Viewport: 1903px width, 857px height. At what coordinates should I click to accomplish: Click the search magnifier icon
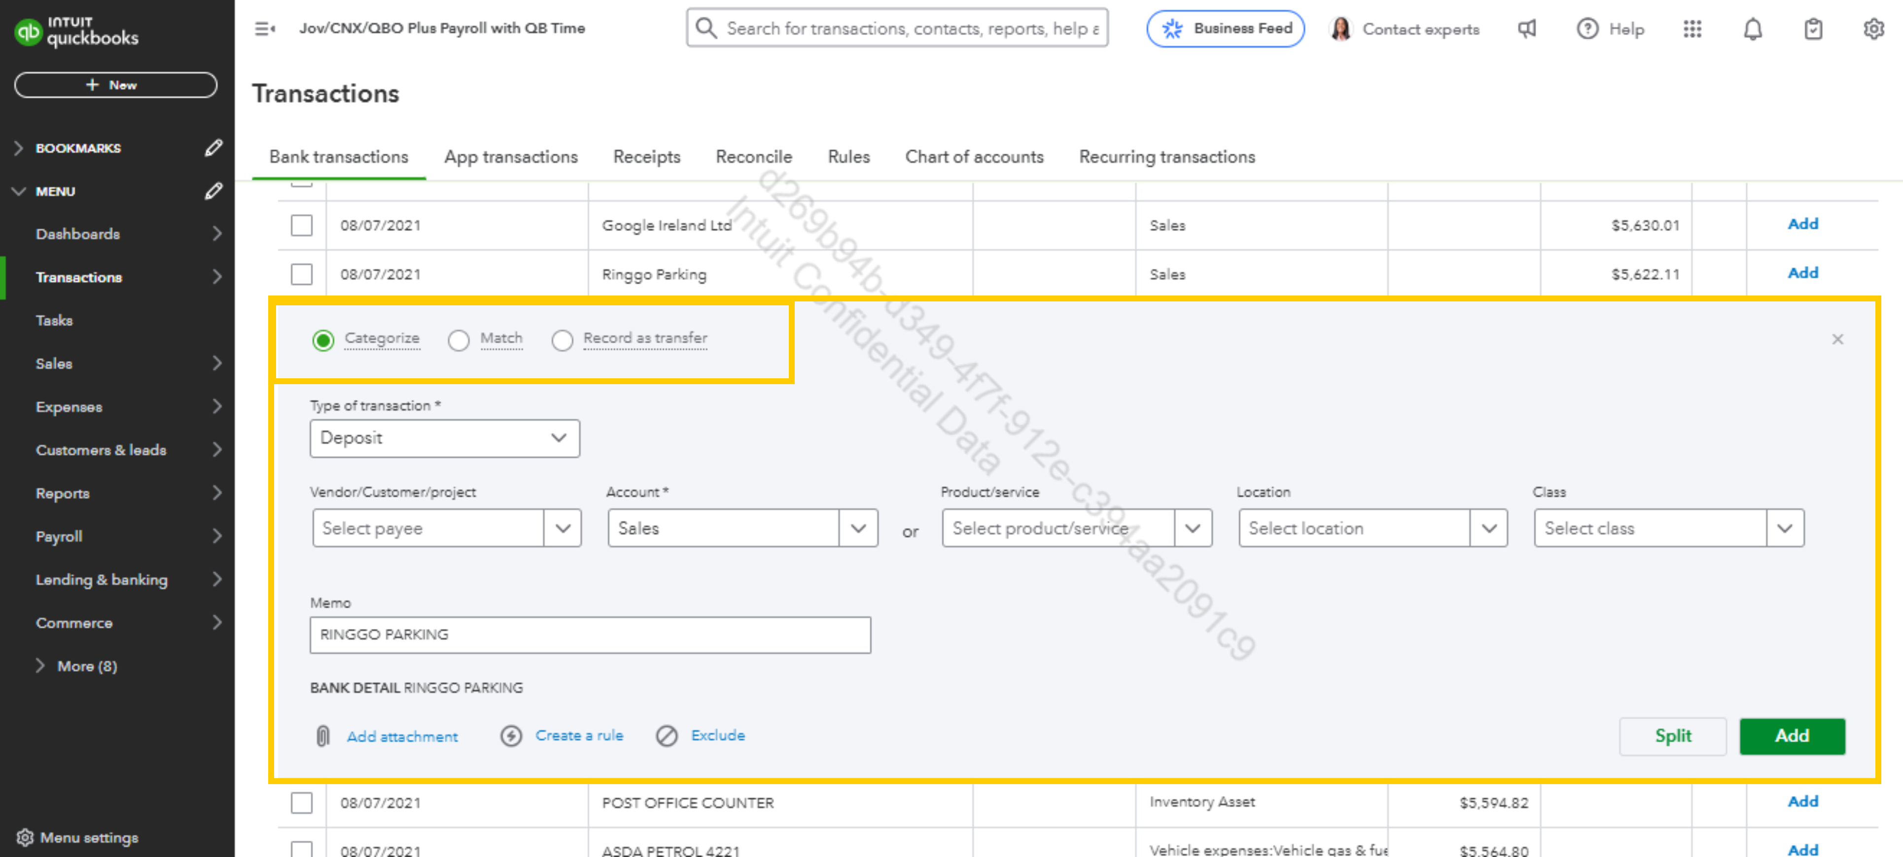[706, 28]
